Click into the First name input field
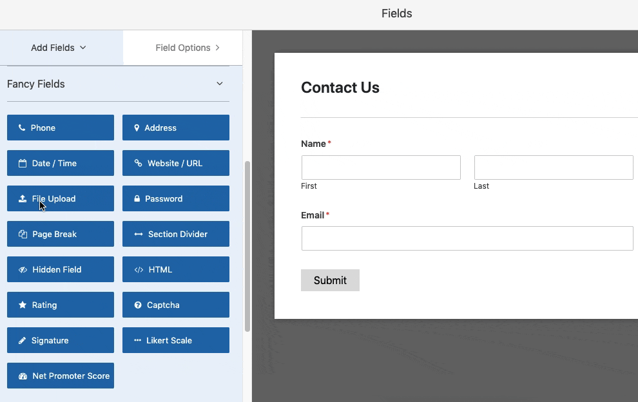The height and width of the screenshot is (402, 638). (x=381, y=167)
